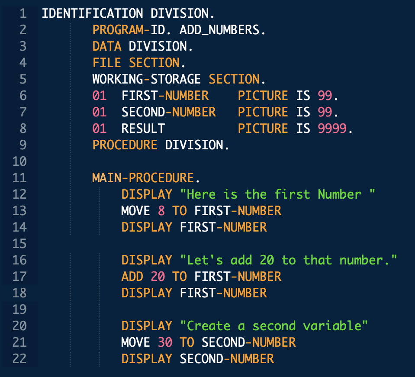Click the MAIN-PROCEDURE paragraph label

(143, 178)
